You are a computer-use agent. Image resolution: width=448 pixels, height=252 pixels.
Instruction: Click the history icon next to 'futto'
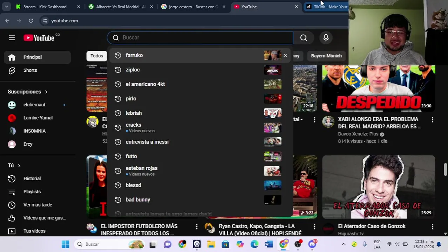click(118, 156)
